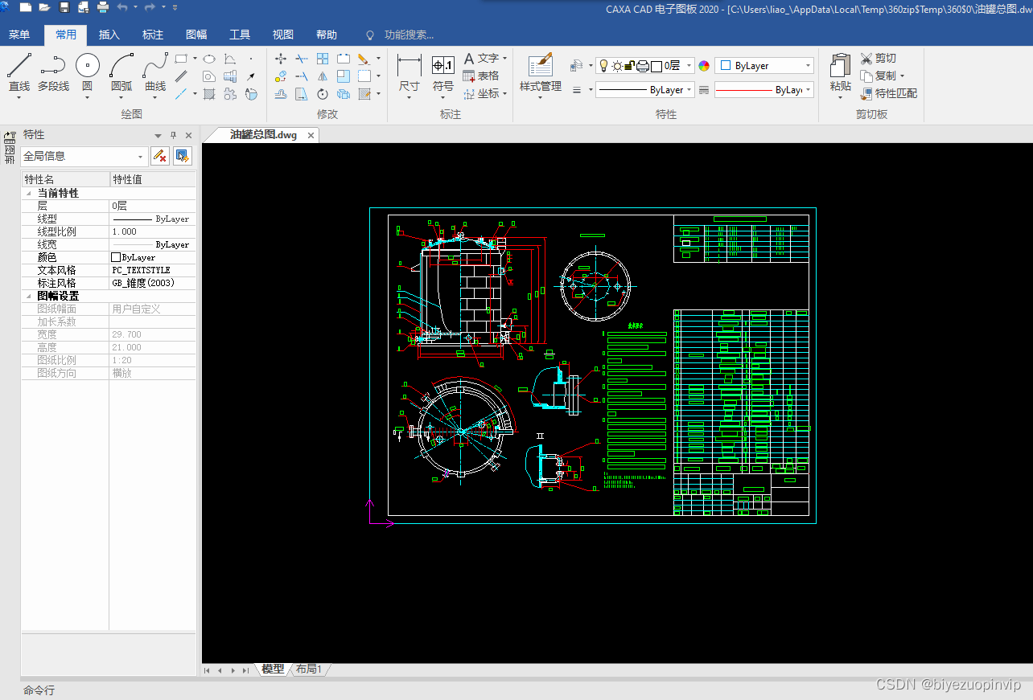Pick the rectangle tool in the 绘图 group
Image resolution: width=1033 pixels, height=700 pixels.
[x=181, y=59]
